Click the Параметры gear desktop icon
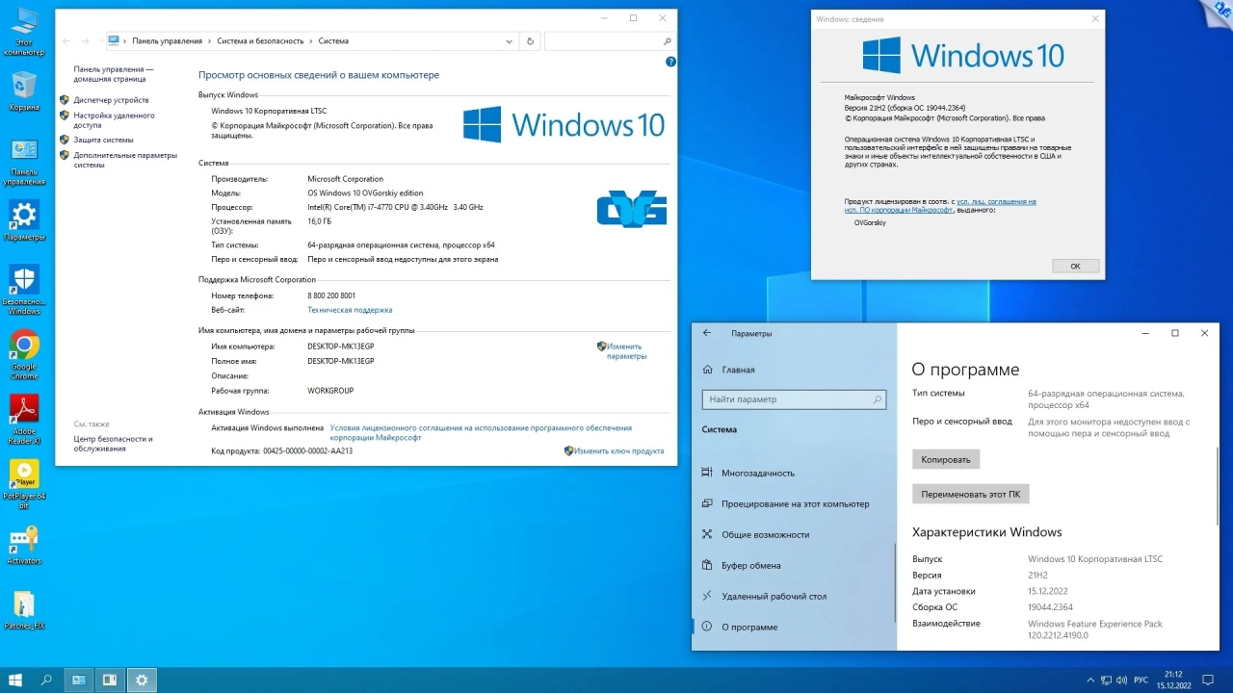The image size is (1233, 693). pyautogui.click(x=24, y=220)
